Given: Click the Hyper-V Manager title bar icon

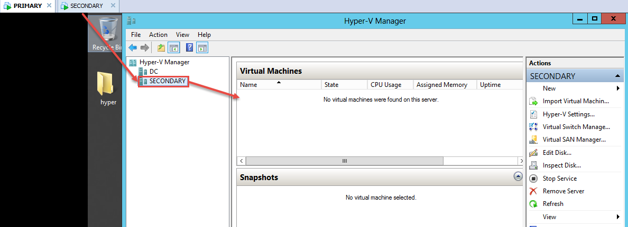Looking at the screenshot, I should coord(132,21).
